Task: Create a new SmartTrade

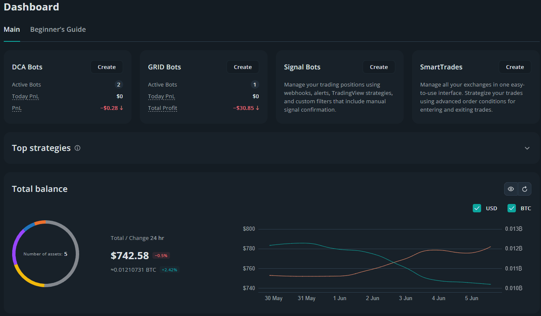Action: coord(515,67)
